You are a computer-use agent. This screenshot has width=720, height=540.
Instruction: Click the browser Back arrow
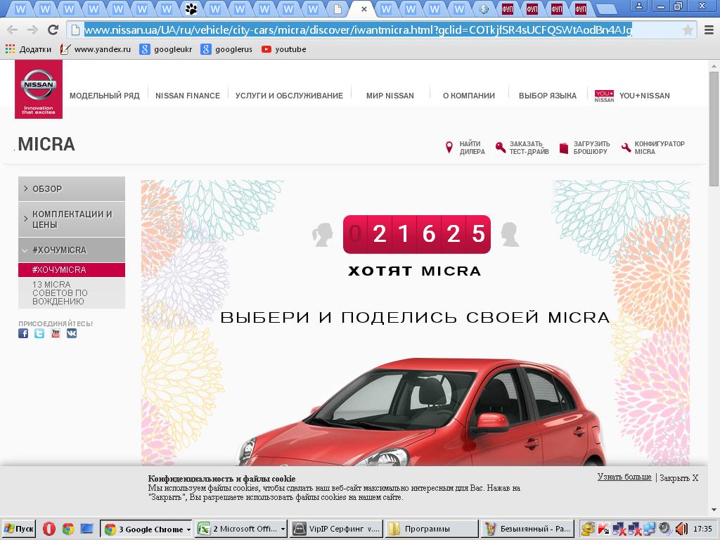[13, 30]
